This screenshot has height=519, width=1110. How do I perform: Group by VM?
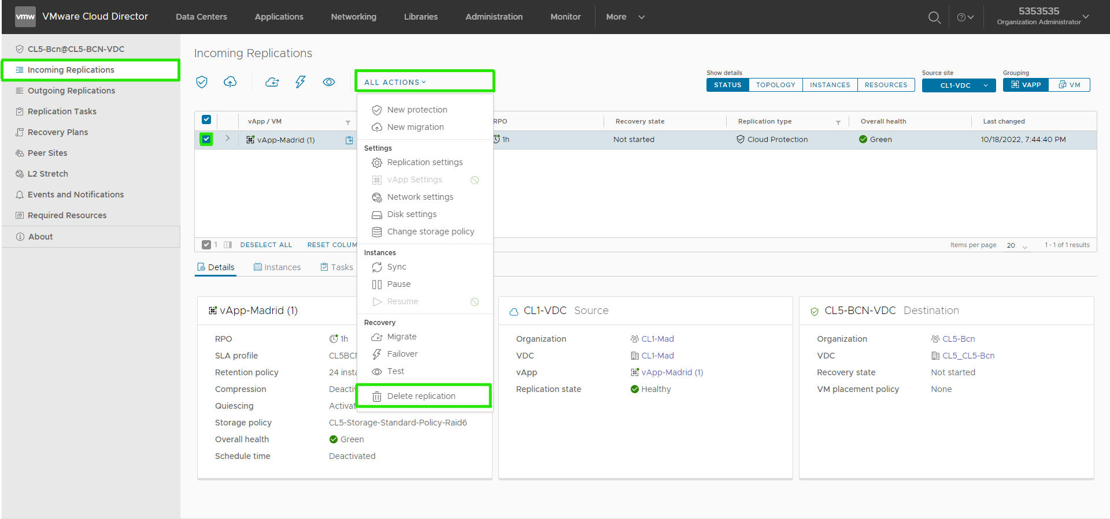(1070, 85)
